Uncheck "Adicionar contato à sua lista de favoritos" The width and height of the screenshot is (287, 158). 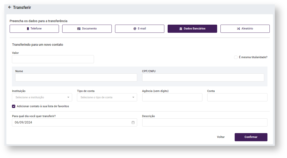coord(14,106)
